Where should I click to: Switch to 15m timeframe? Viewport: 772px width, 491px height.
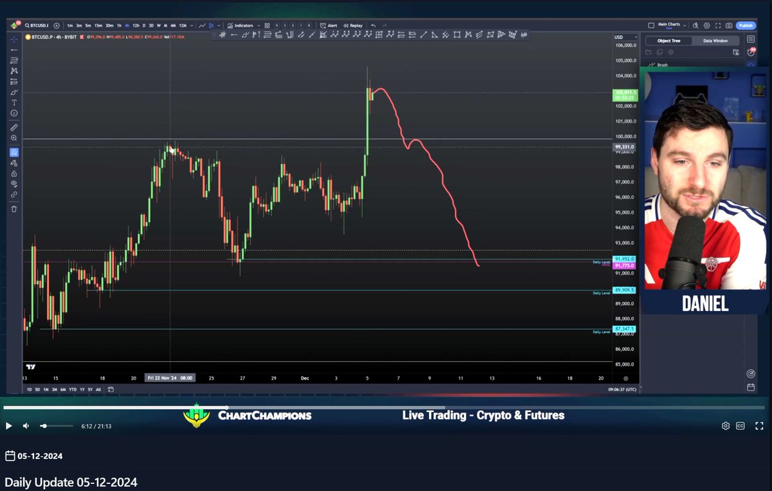click(x=98, y=26)
